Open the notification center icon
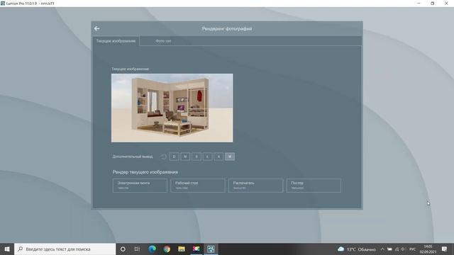This screenshot has height=255, width=454. pyautogui.click(x=445, y=249)
